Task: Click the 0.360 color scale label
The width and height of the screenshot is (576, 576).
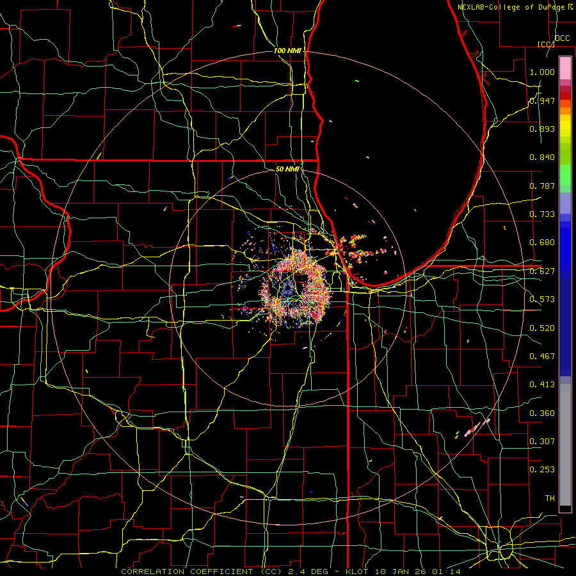Action: 542,413
